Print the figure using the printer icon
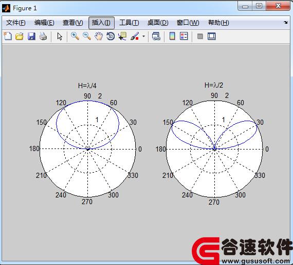This screenshot has width=293, height=265. pyautogui.click(x=43, y=36)
